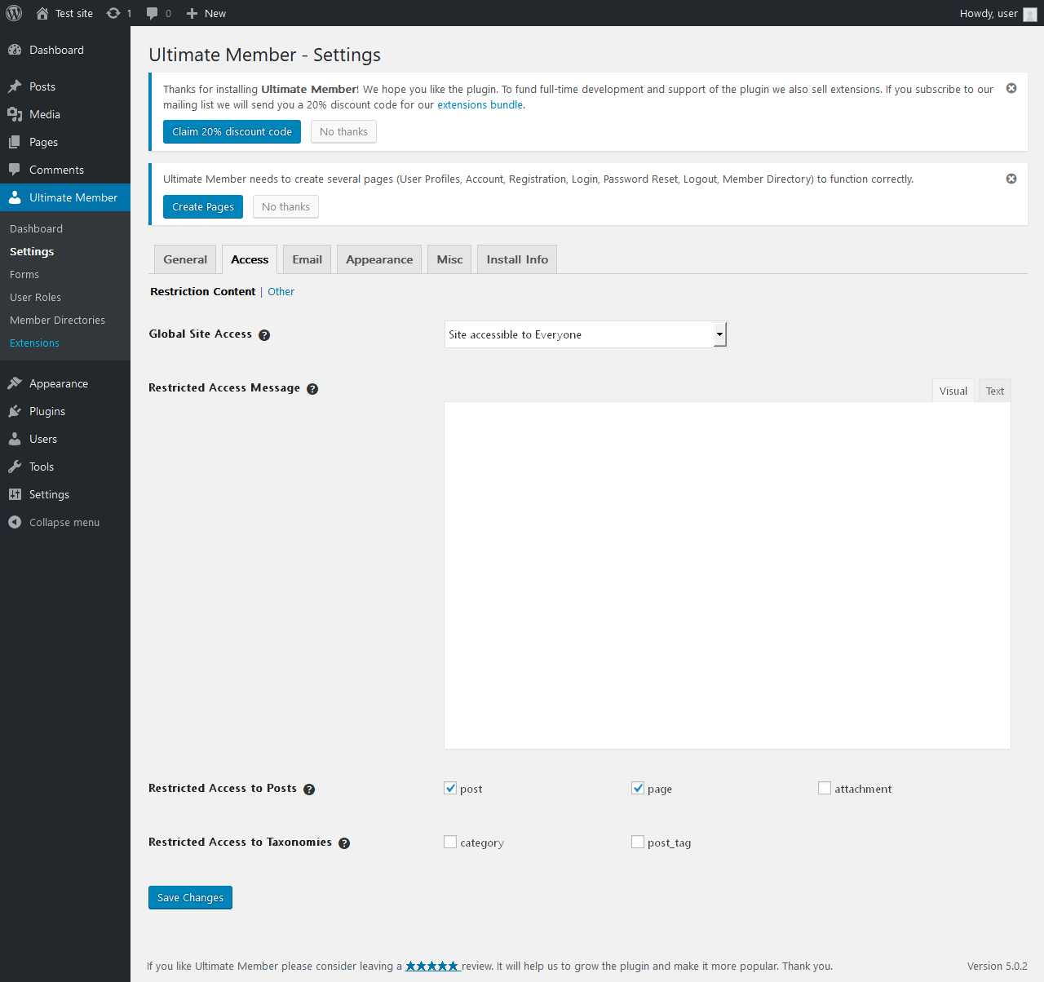This screenshot has height=982, width=1044.
Task: Uncheck the page checkbox
Action: pyautogui.click(x=638, y=788)
